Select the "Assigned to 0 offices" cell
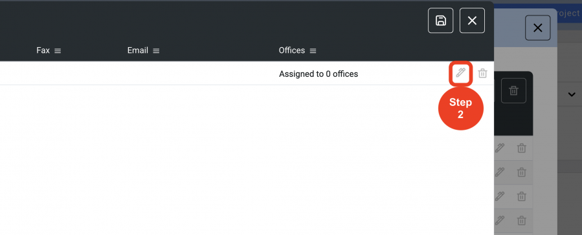 click(319, 74)
